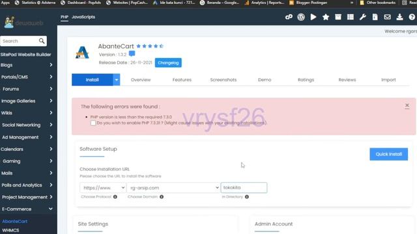Click the Choose Protocol info icon

(x=115, y=197)
